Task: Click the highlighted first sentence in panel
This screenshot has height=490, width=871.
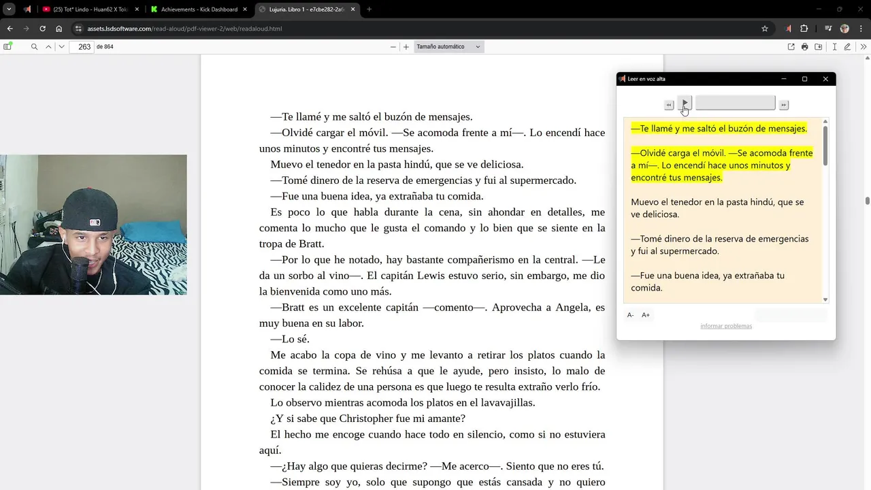Action: click(719, 129)
